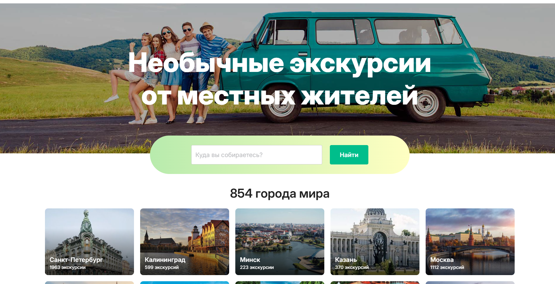Open the Москва city card
555x284 pixels.
click(x=470, y=242)
